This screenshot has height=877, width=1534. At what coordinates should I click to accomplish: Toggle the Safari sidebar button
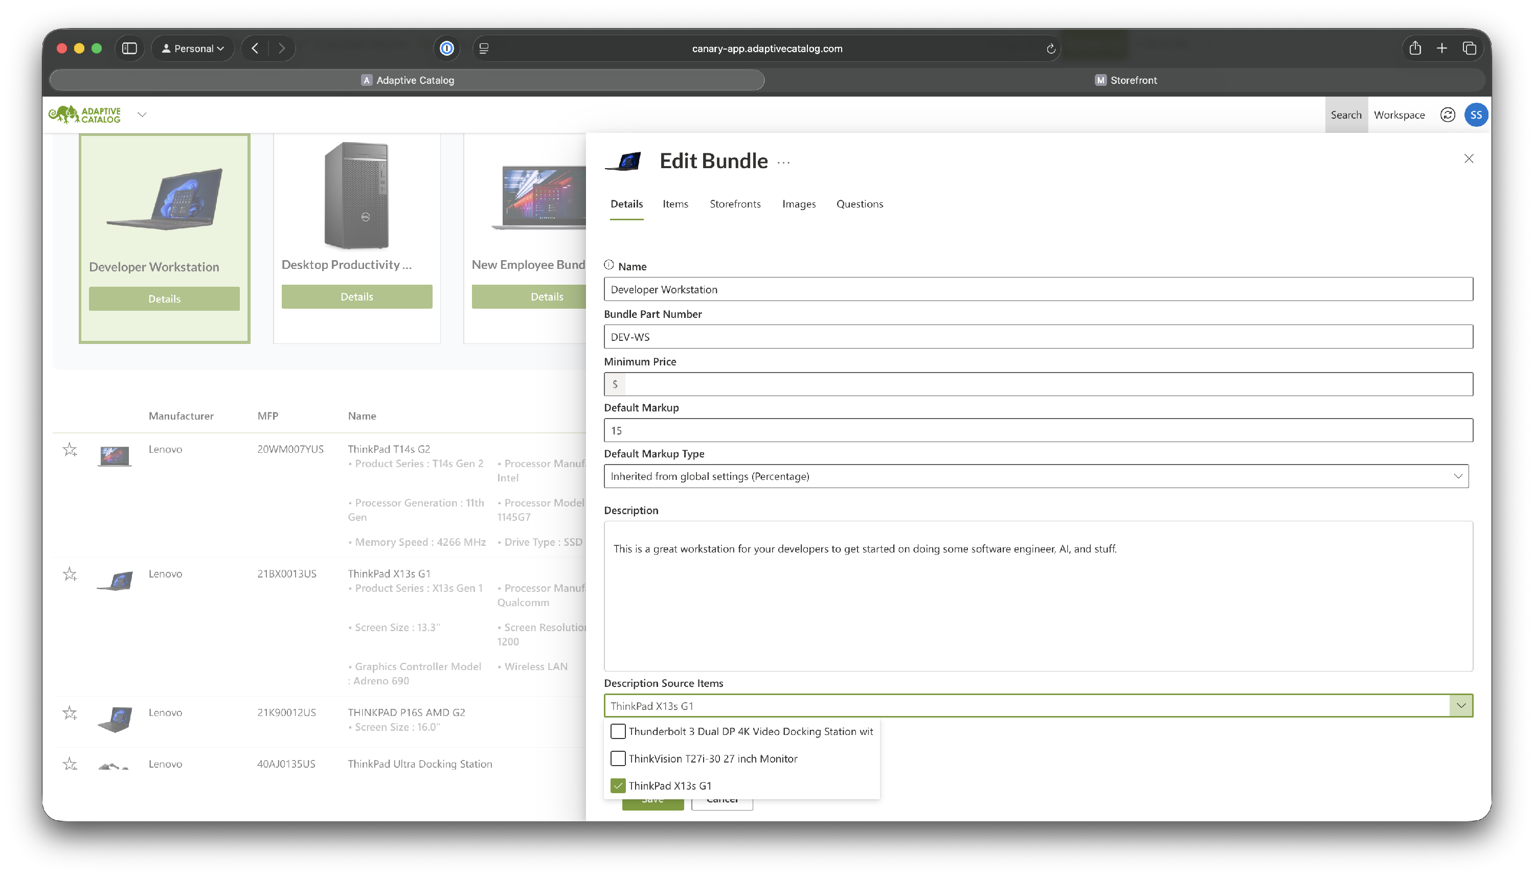pyautogui.click(x=129, y=48)
